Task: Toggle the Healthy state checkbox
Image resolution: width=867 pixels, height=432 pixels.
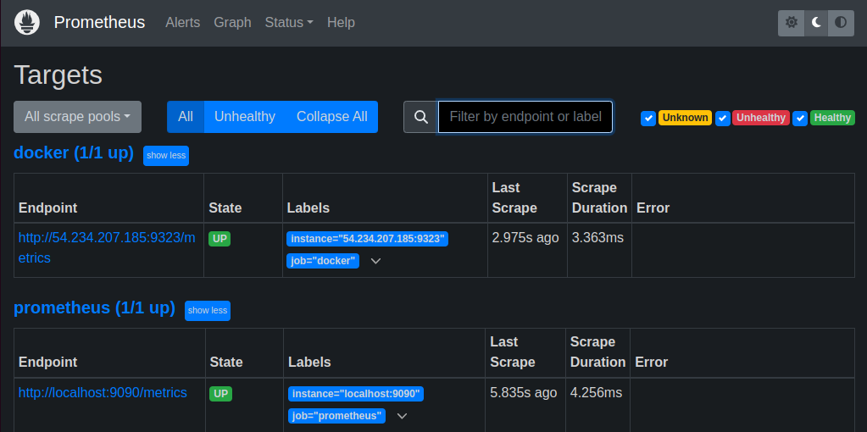Action: click(800, 119)
